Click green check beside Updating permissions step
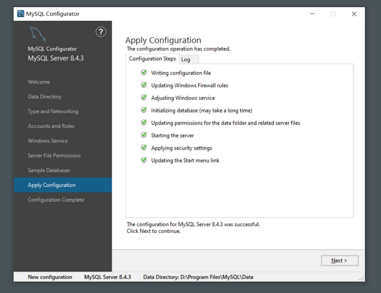 point(144,123)
